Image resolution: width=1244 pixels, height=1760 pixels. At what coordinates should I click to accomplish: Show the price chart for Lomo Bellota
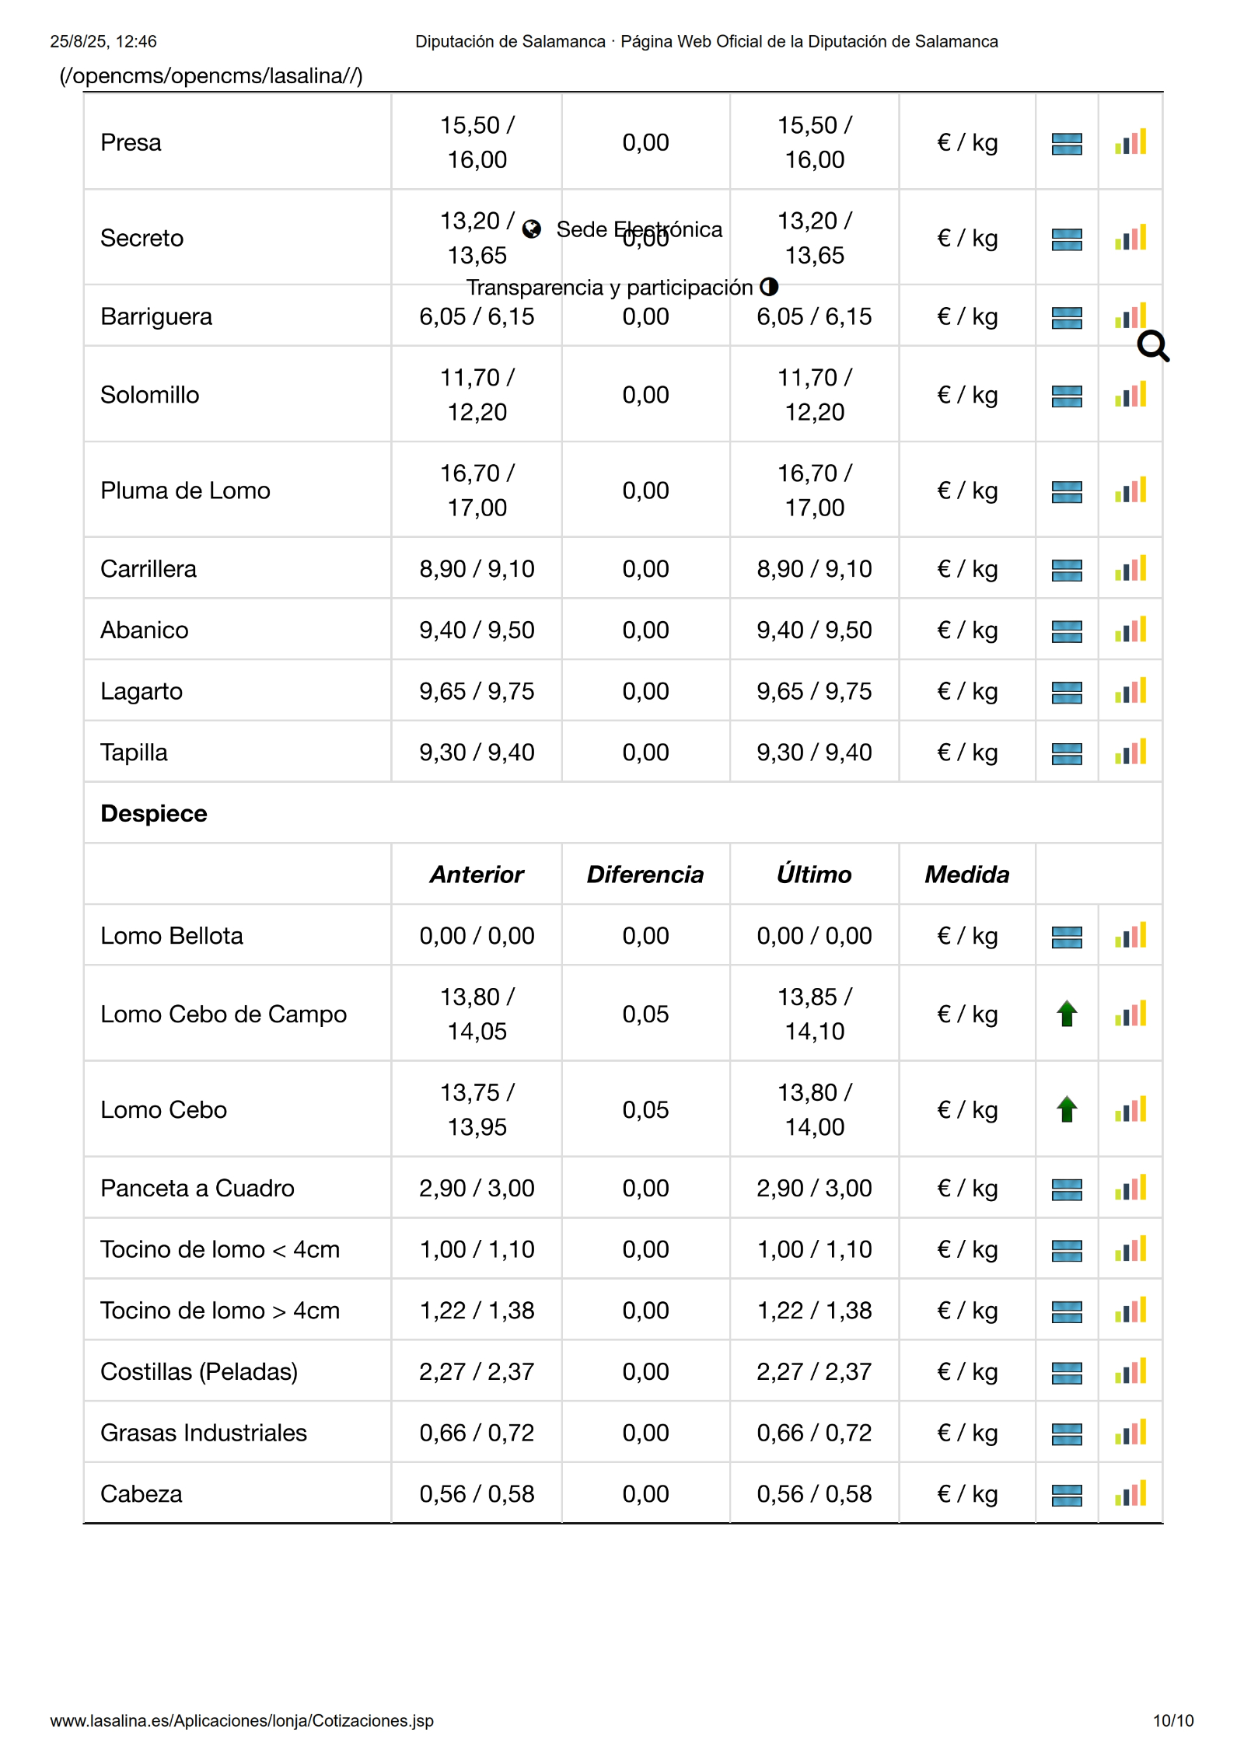point(1130,935)
